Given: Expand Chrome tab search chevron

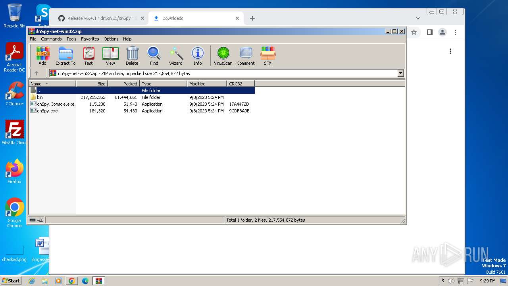Looking at the screenshot, I should pos(418,18).
